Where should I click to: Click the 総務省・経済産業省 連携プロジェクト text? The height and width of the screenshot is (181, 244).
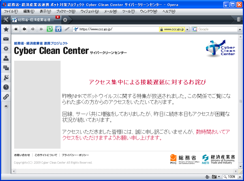click(41, 43)
